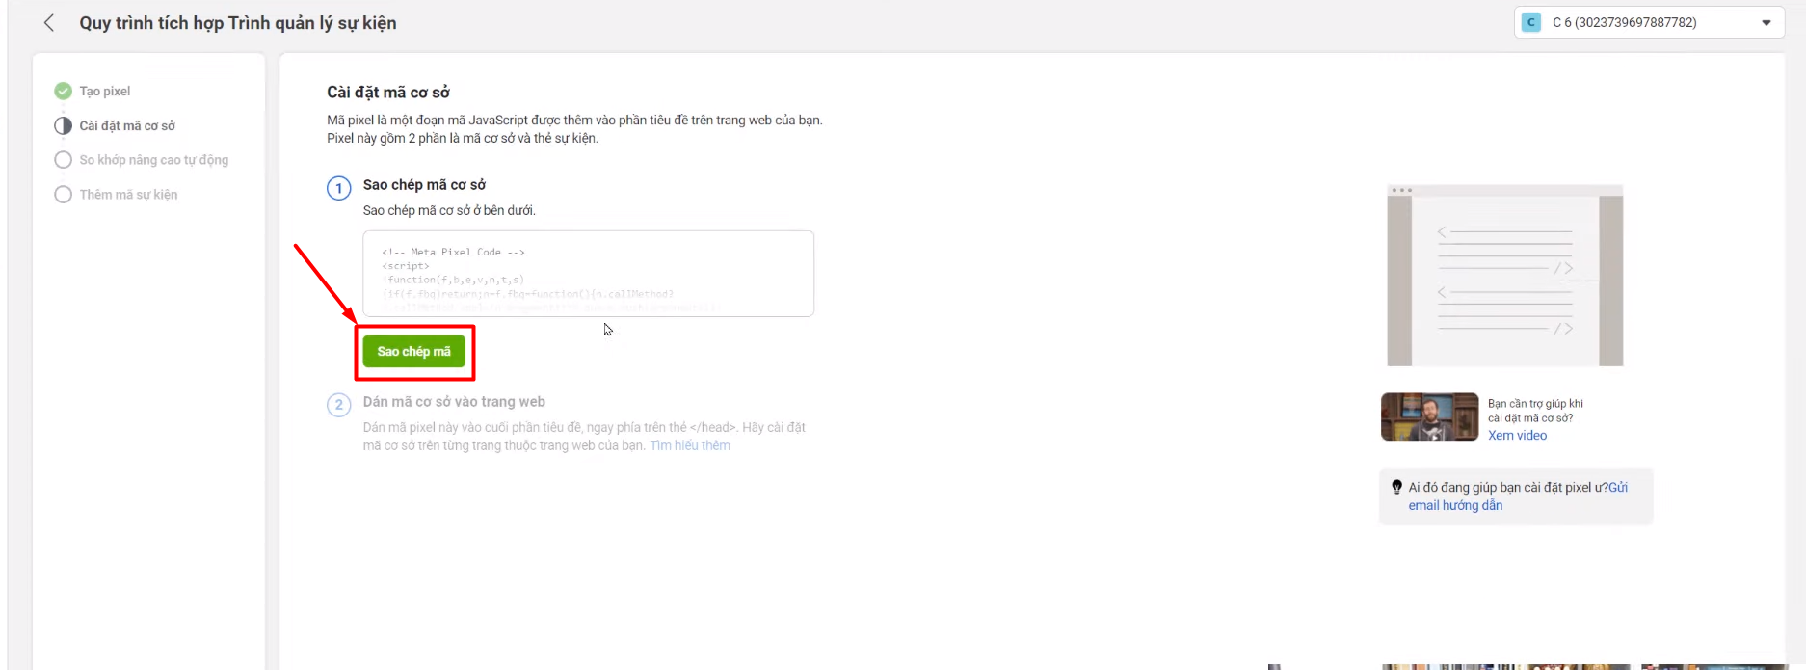Click the back arrow icon

[x=49, y=23]
